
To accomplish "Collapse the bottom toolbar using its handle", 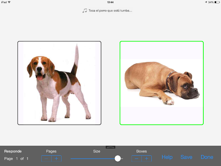I will point(110,147).
